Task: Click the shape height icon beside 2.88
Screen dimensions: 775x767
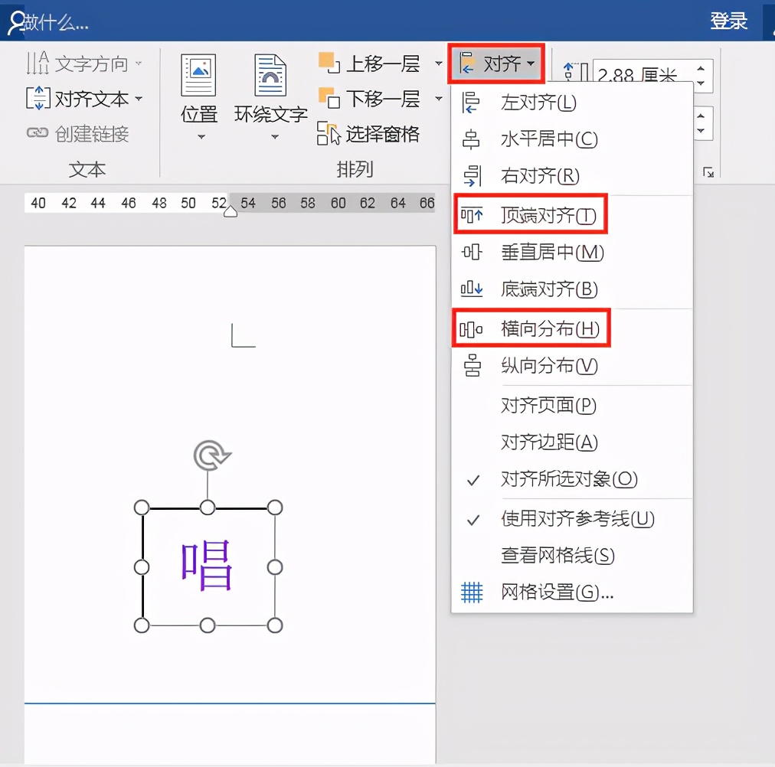Action: coord(576,73)
